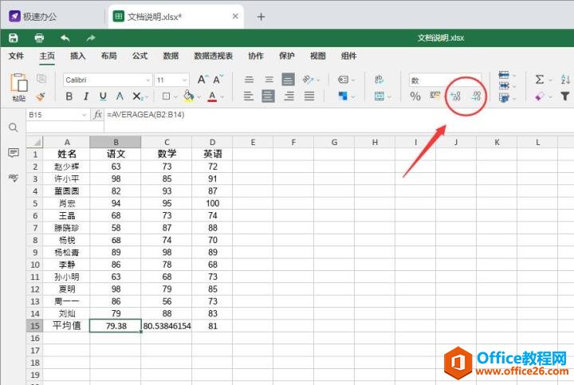The image size is (574, 385).
Task: Redo the last undone action
Action: (x=91, y=37)
